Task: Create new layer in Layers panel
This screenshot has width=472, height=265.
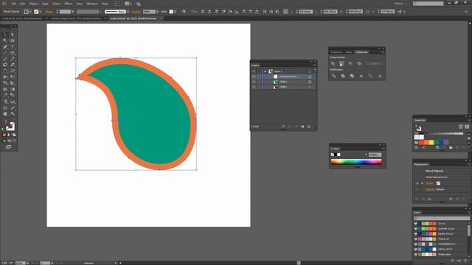Action: (302, 127)
